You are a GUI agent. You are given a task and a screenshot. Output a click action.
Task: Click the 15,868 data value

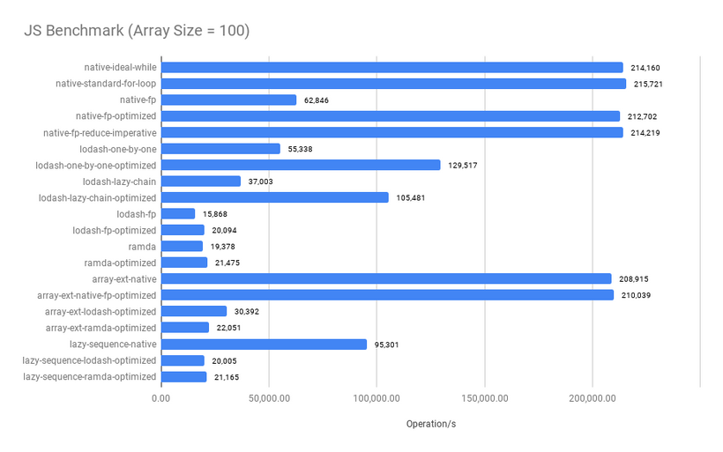pyautogui.click(x=215, y=214)
